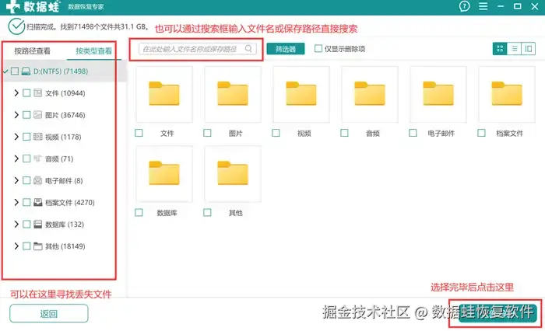Check the 其他 folder checkbox in grid
The height and width of the screenshot is (331, 545).
207,212
